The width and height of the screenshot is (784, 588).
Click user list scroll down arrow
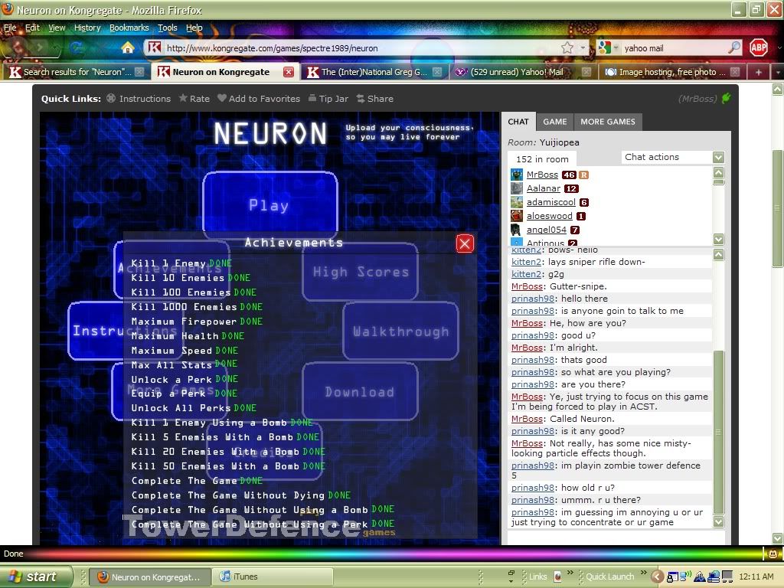click(x=718, y=239)
